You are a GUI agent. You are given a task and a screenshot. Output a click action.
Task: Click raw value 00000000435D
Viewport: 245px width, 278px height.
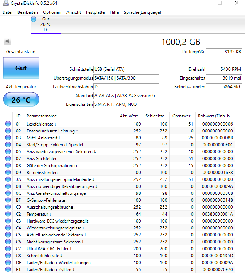[218, 256]
